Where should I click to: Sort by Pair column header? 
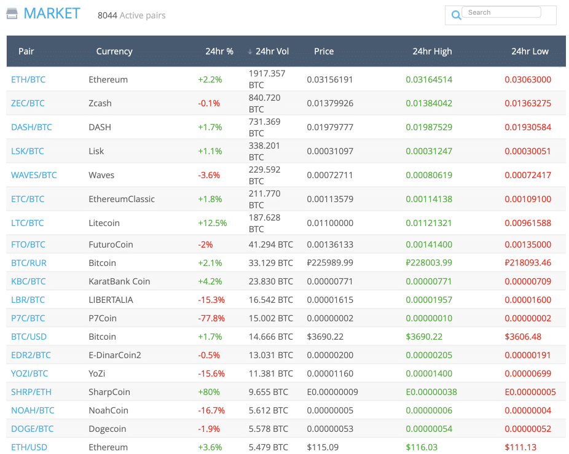[x=26, y=51]
